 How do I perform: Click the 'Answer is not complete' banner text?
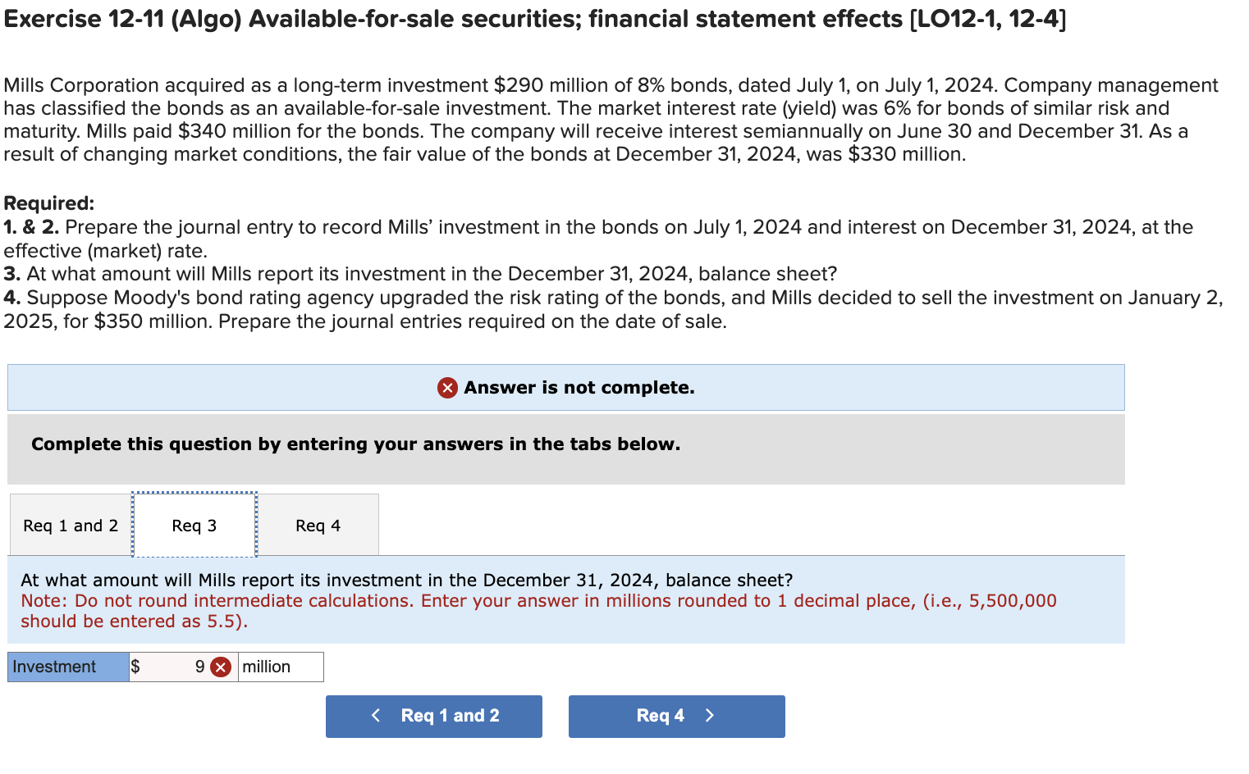pos(578,387)
